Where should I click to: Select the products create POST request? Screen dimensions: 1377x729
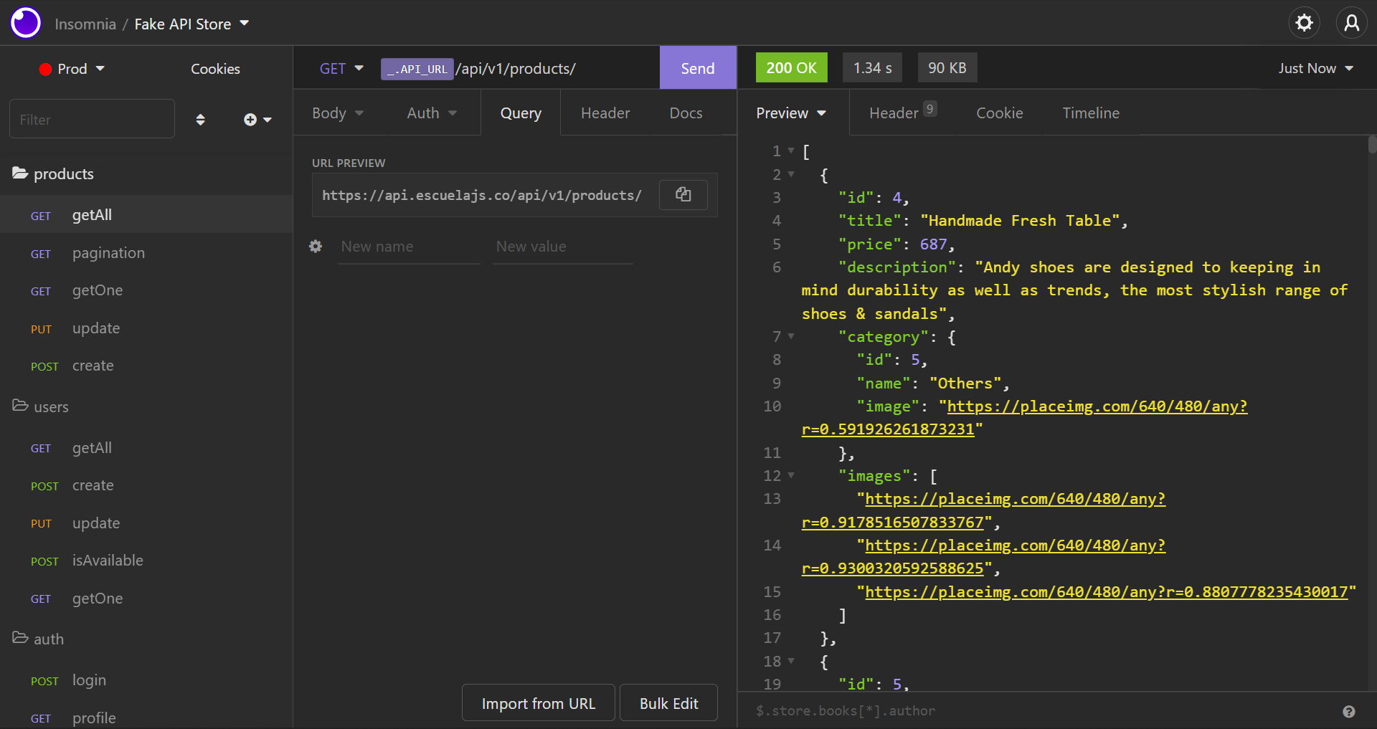click(146, 366)
